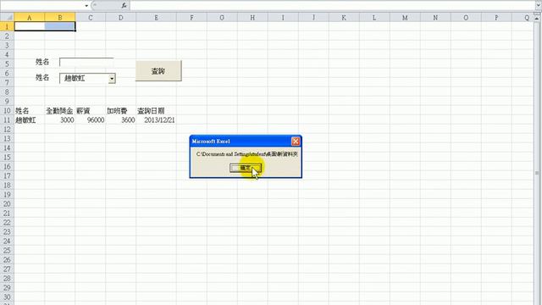Screen dimensions: 542x305
Task: Select column D header
Action: 120,17
